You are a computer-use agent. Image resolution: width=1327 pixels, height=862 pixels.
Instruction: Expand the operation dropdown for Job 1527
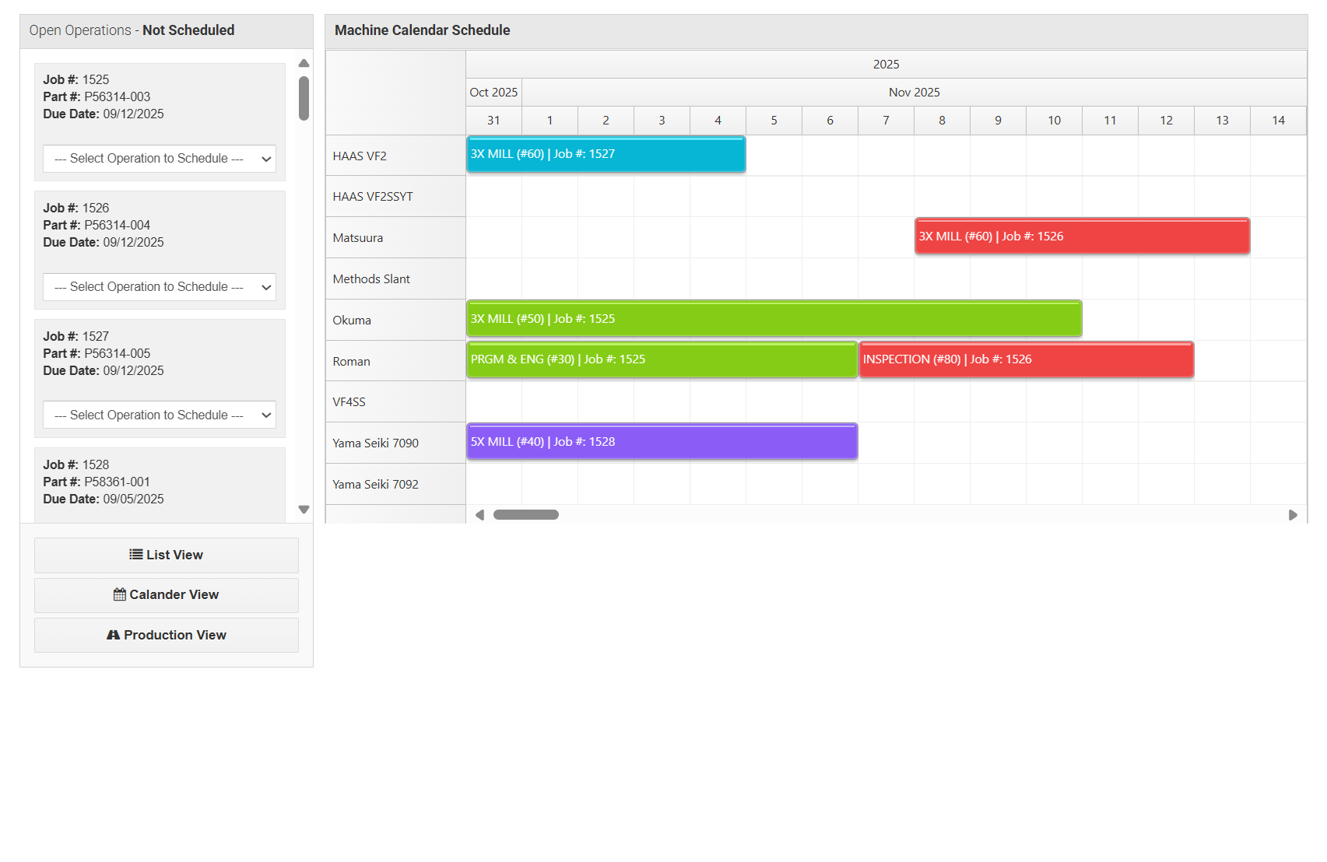[x=159, y=415]
